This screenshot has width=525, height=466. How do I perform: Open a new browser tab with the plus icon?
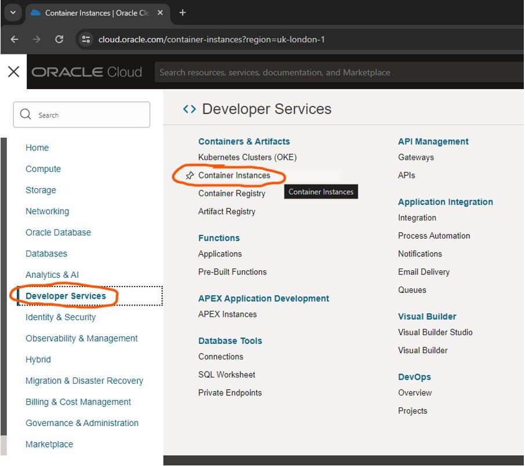[x=182, y=12]
